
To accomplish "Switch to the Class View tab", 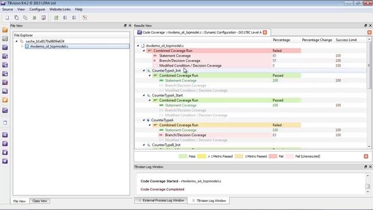I will click(x=40, y=201).
